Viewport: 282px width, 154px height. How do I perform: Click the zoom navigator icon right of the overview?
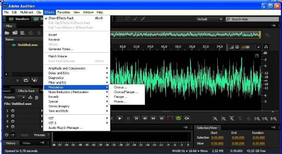[x=267, y=35]
